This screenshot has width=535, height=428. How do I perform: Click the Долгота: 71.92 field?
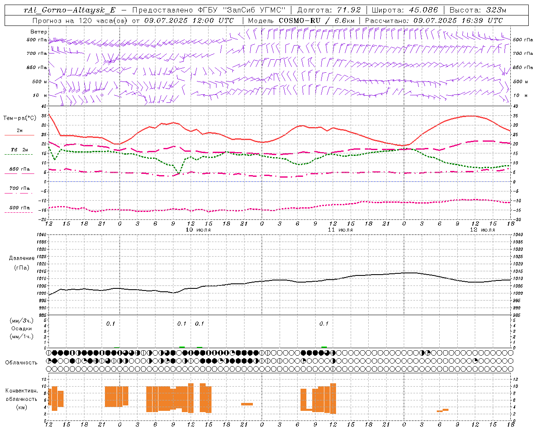pyautogui.click(x=329, y=10)
